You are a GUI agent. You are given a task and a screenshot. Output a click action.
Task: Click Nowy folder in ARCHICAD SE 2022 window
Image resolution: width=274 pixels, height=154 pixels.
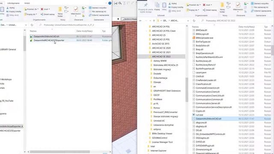[222, 8]
